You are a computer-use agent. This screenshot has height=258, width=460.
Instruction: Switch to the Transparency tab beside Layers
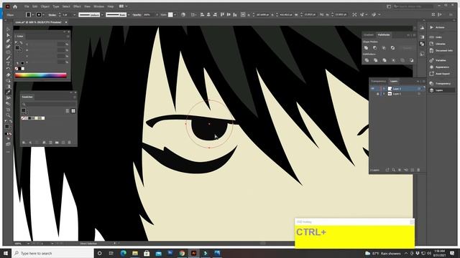(379, 81)
